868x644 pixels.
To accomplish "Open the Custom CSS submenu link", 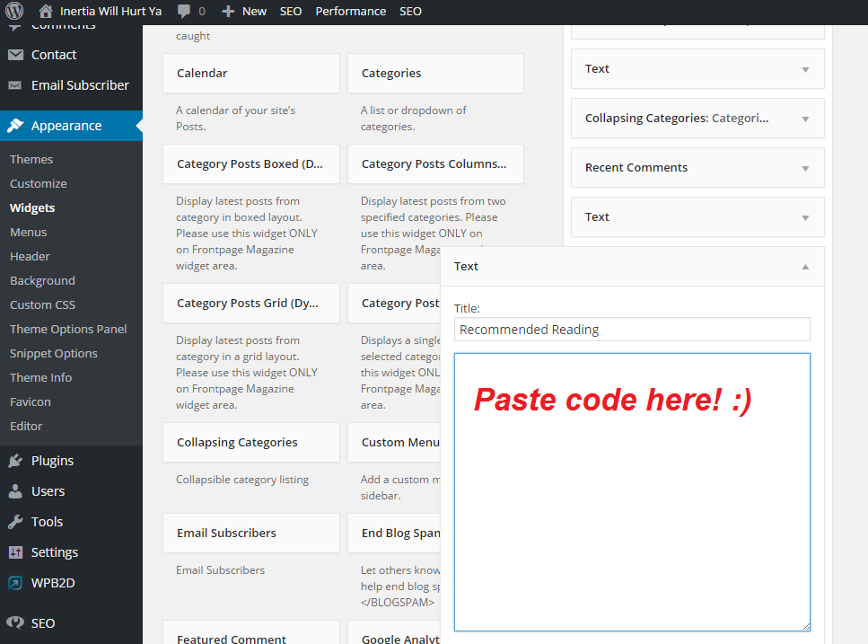I will 42,305.
